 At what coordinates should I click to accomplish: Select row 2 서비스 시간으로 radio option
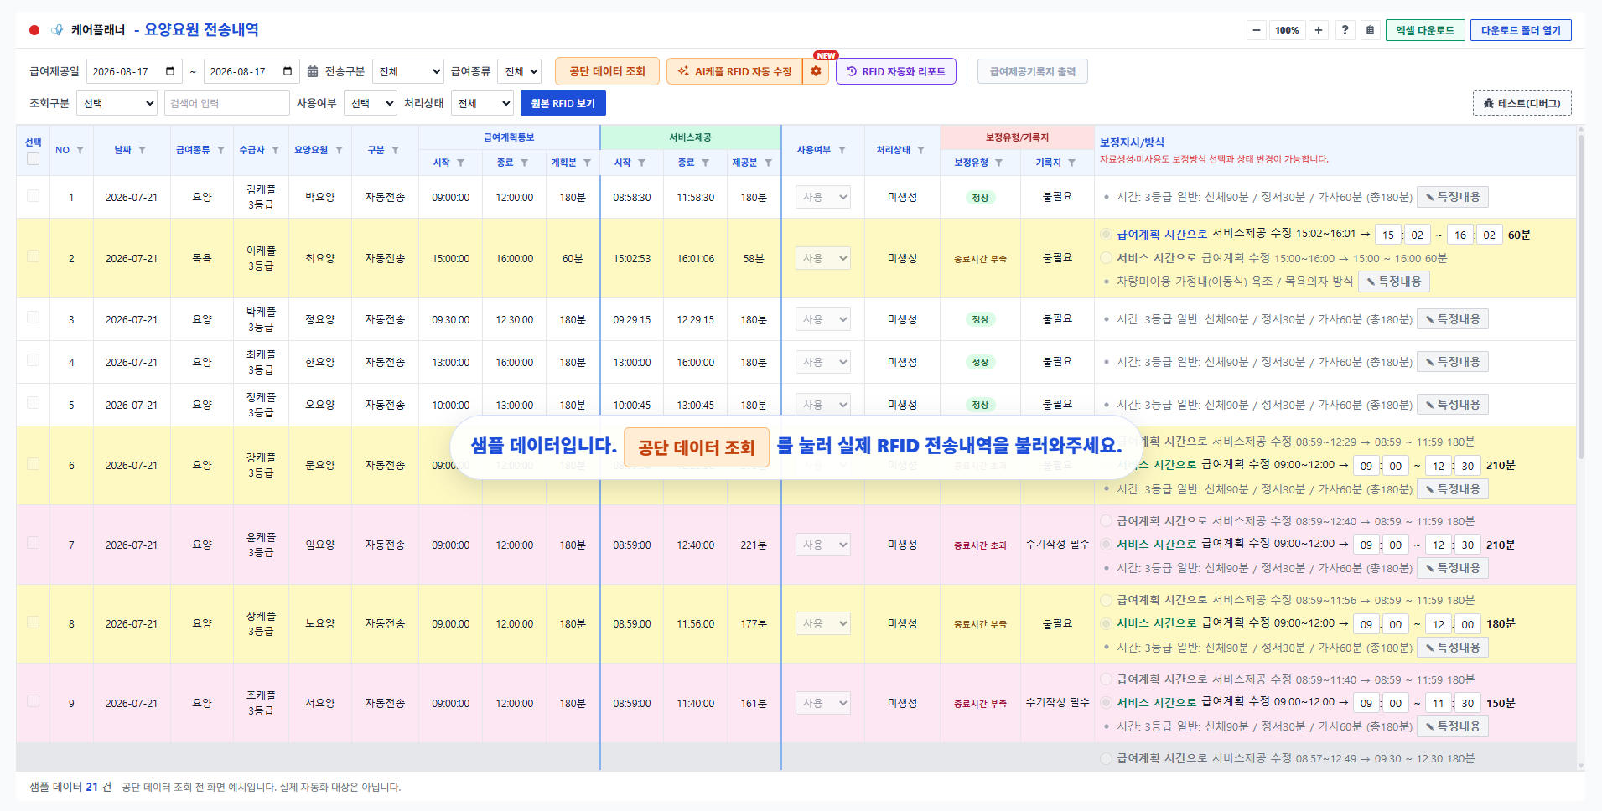point(1107,258)
